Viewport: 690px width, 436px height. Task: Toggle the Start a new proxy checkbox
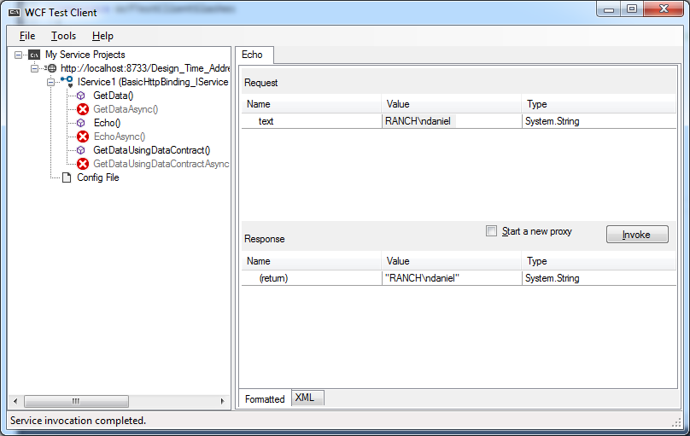[x=491, y=230]
